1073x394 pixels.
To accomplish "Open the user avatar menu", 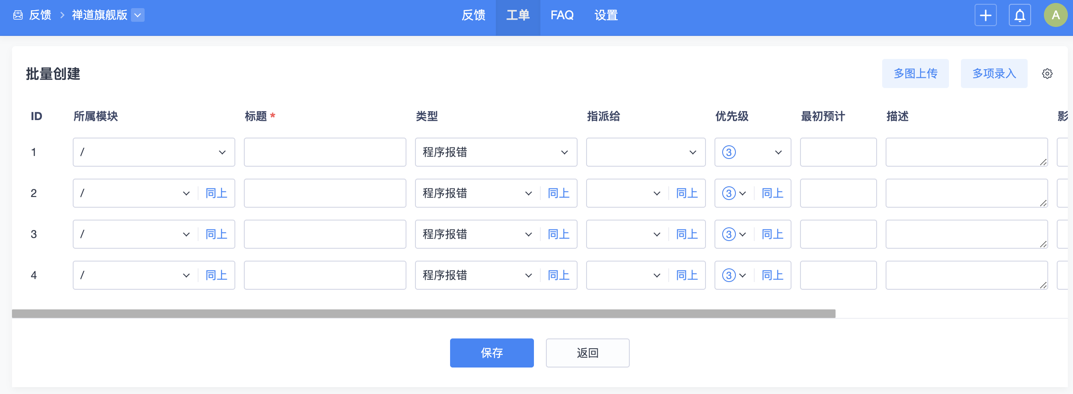I will pyautogui.click(x=1055, y=15).
